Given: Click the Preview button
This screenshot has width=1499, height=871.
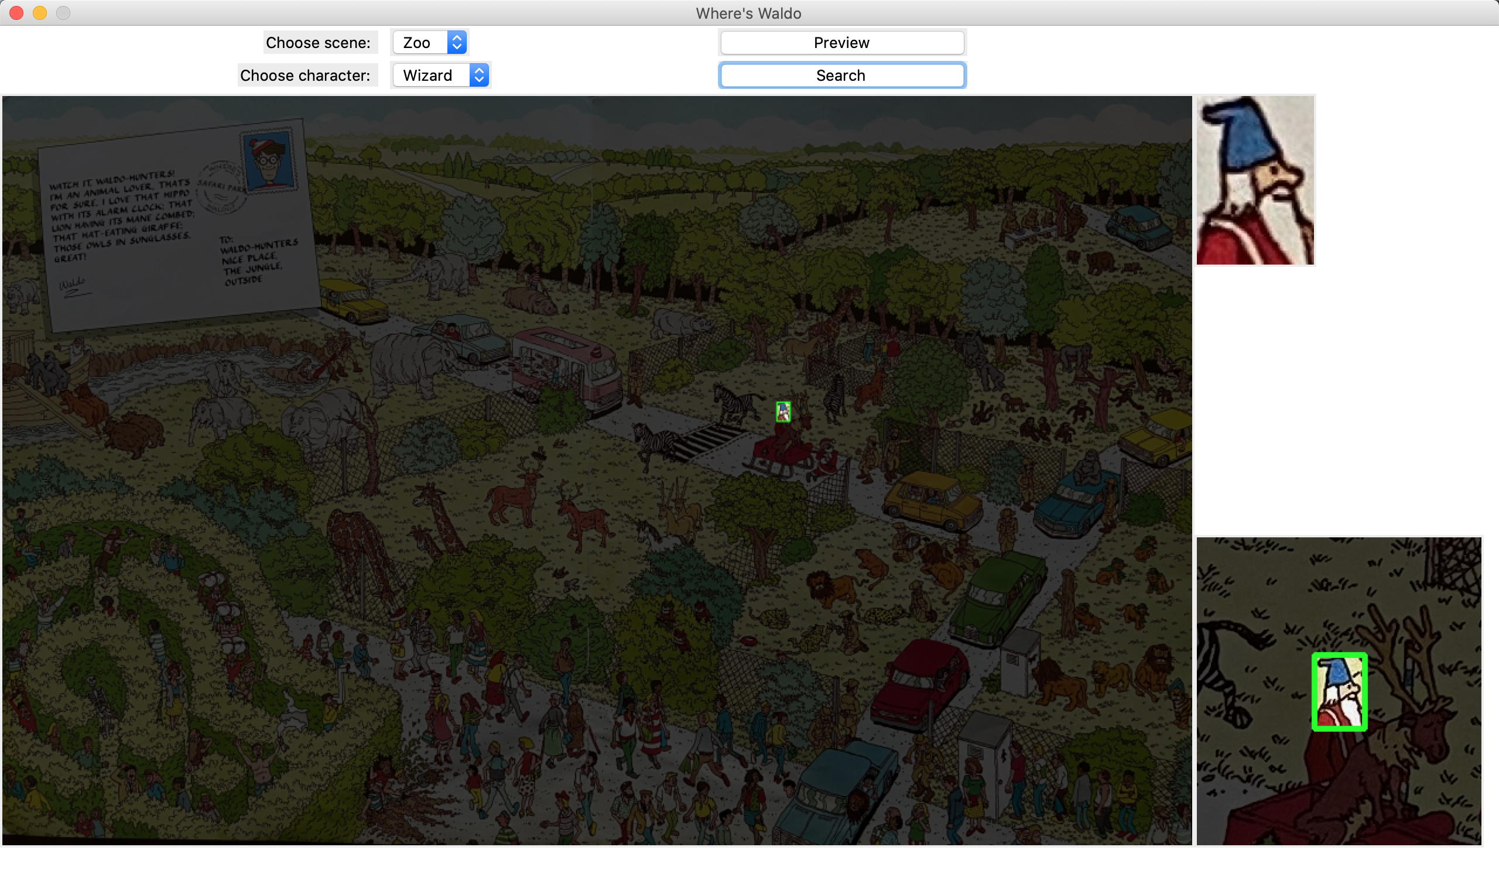Looking at the screenshot, I should [x=841, y=43].
